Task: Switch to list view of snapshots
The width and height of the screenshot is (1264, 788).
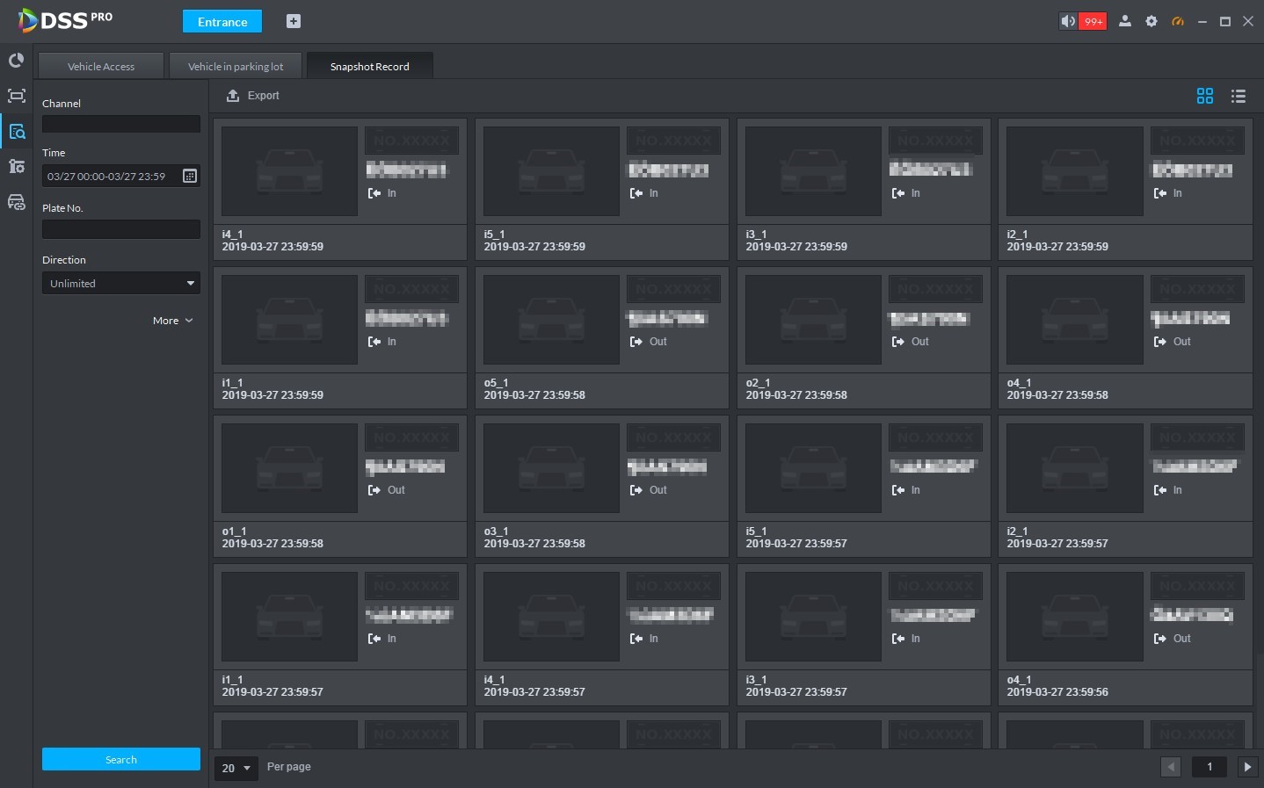Action: point(1239,96)
